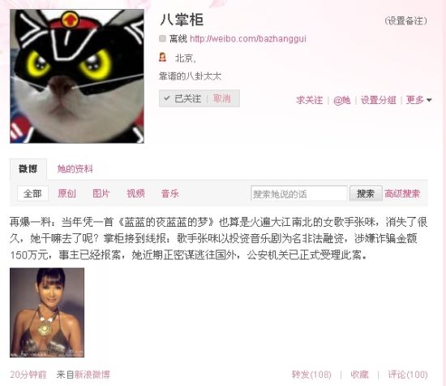Image resolution: width=446 pixels, height=386 pixels.
Task: Filter posts by 音乐
Action: pyautogui.click(x=169, y=193)
